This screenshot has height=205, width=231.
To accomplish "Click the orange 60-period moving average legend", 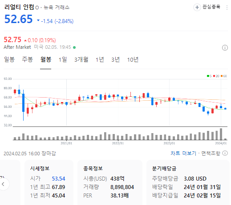I will [224, 76].
